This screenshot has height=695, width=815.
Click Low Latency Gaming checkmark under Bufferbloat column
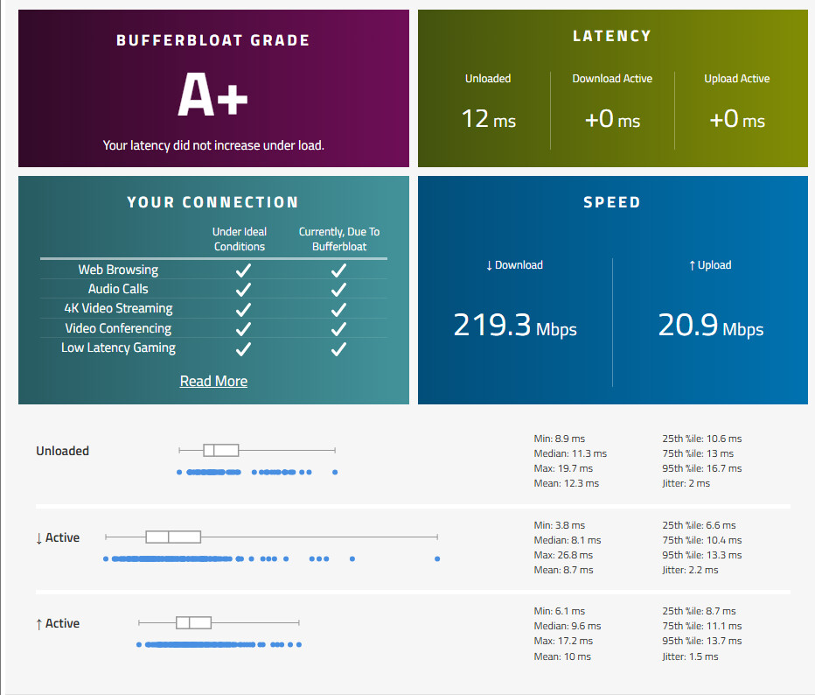pos(338,348)
